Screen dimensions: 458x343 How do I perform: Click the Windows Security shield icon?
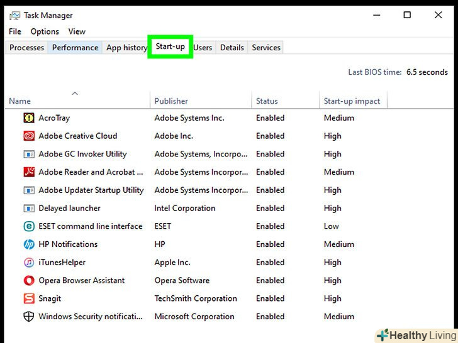[x=29, y=317]
